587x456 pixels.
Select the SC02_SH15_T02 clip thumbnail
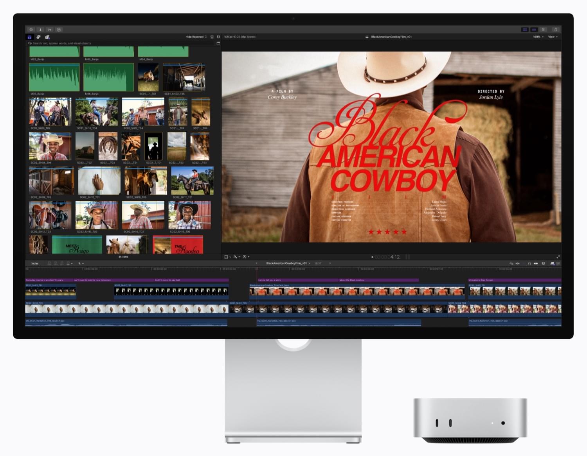(189, 215)
